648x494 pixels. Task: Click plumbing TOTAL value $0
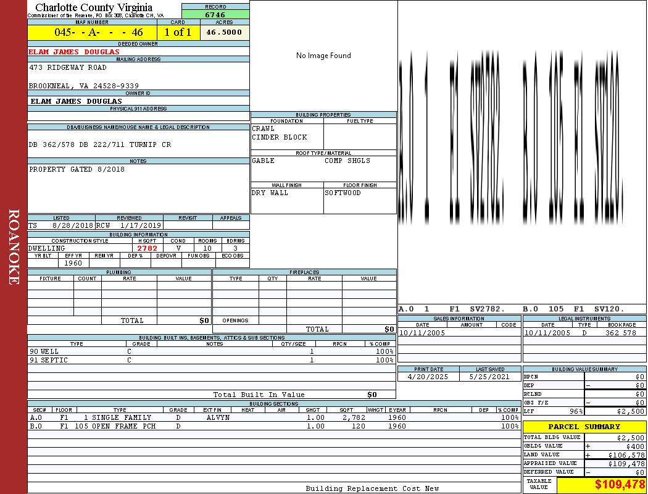click(204, 320)
